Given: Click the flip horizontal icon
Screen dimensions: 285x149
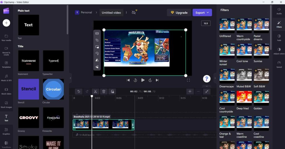Looking at the screenshot, I should click(x=97, y=60).
